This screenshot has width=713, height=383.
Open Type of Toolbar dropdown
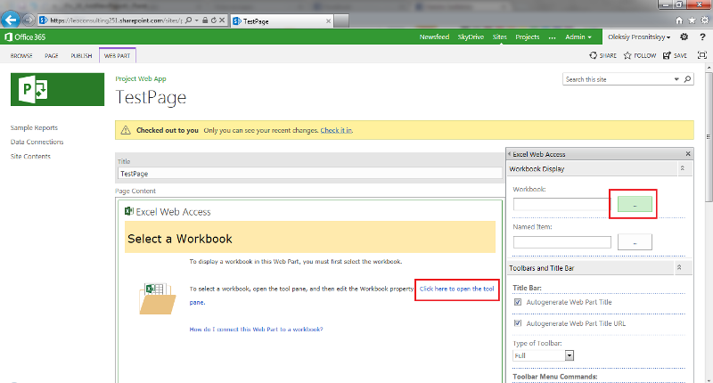[570, 355]
